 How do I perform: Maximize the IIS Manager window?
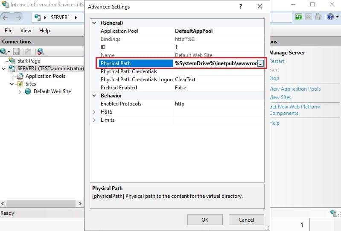click(312, 4)
